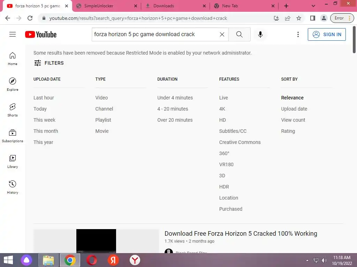Filter results by This month
The image size is (357, 267).
46,131
